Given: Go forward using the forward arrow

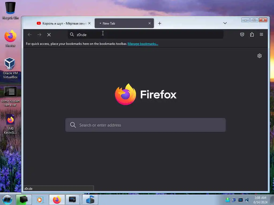Looking at the screenshot, I should coord(39,35).
